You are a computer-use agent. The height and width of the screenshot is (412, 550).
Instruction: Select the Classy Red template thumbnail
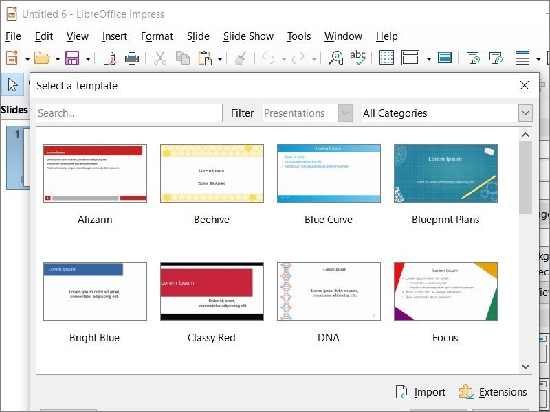tap(211, 291)
